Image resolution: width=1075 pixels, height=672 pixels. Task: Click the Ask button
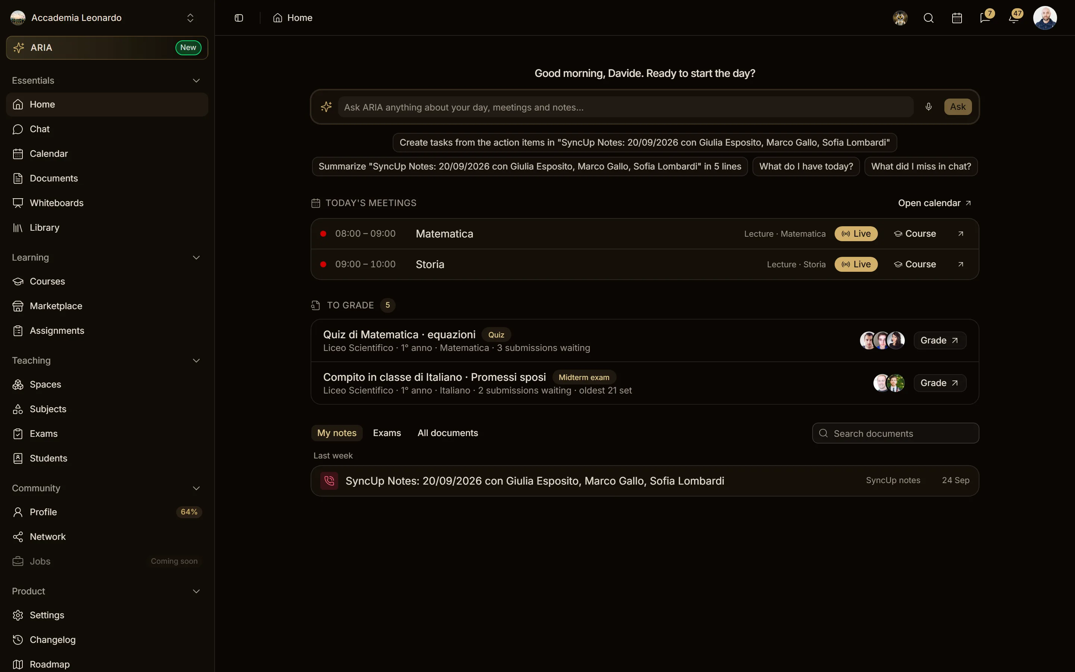958,107
